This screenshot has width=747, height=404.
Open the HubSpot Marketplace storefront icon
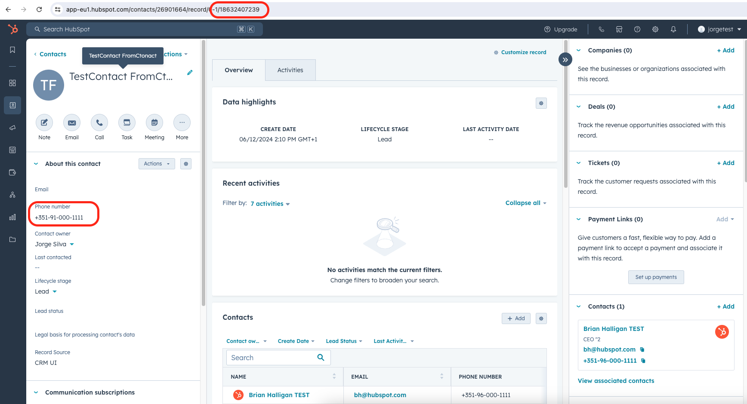tap(619, 29)
